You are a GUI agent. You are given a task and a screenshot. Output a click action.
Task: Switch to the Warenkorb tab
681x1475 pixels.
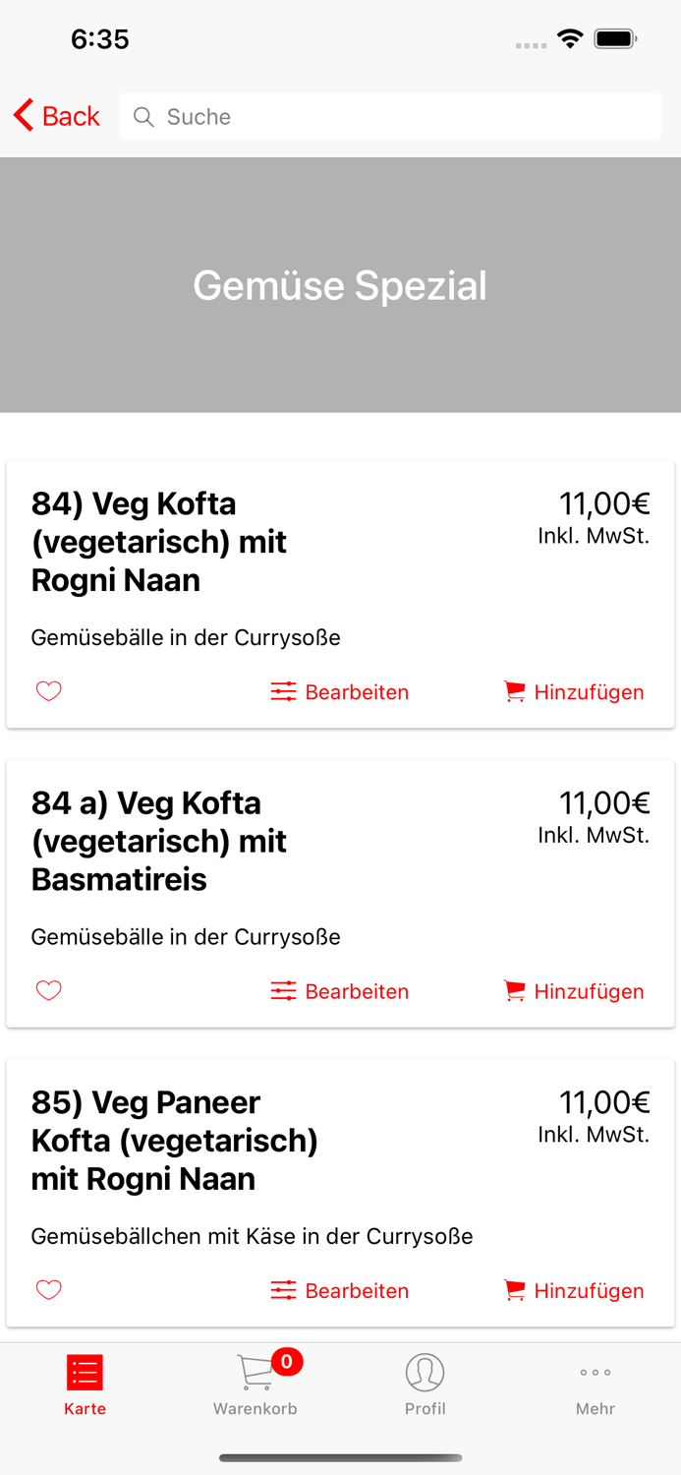[x=255, y=1385]
